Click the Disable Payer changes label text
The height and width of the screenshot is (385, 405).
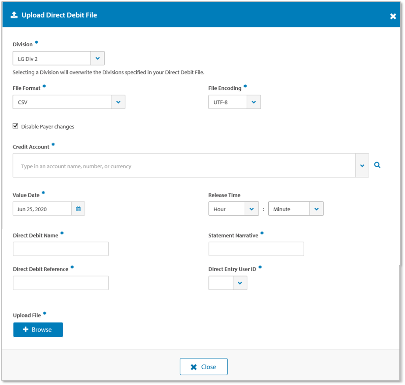[x=47, y=127]
